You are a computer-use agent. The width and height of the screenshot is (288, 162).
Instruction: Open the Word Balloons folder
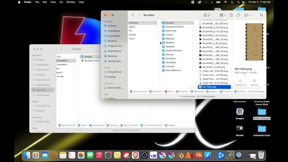[x=173, y=70]
